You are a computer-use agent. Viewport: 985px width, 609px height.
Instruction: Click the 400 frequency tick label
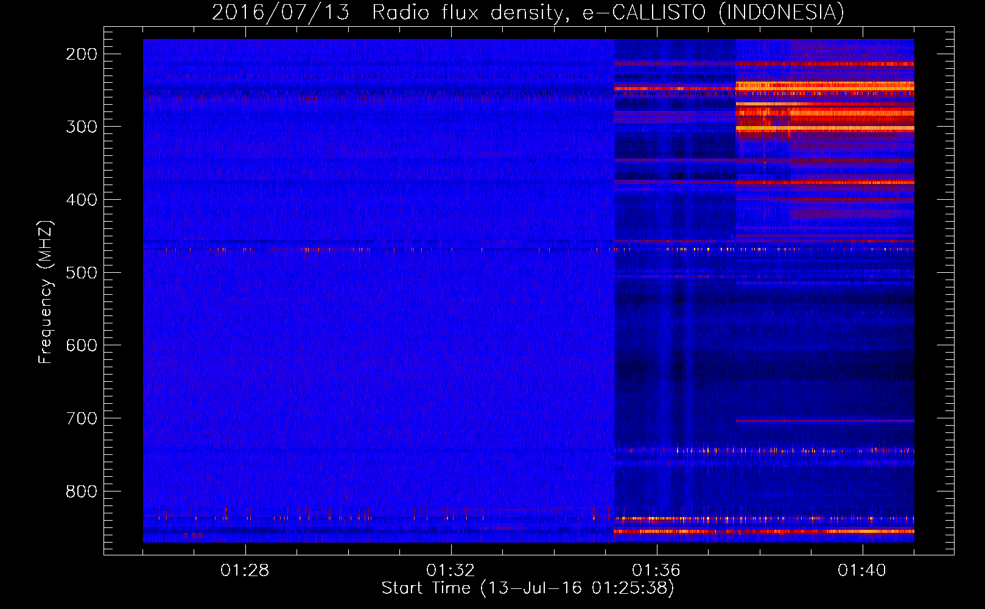point(82,200)
